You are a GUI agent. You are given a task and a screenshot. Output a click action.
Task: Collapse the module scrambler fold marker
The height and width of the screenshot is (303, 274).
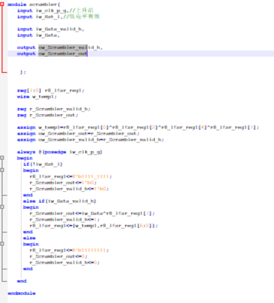[x=2, y=4]
